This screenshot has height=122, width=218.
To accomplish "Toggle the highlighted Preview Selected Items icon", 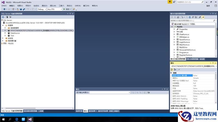I will [x=203, y=17].
